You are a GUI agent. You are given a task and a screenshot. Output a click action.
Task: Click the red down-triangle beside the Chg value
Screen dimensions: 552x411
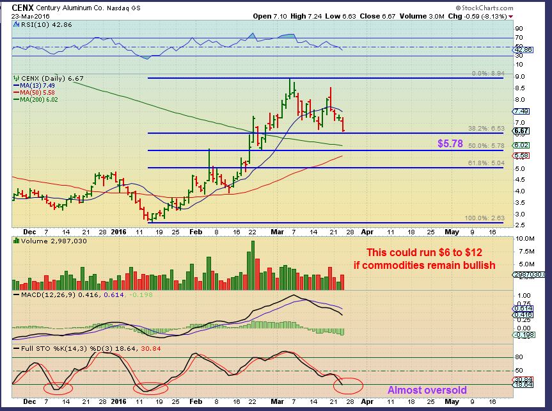(x=510, y=17)
